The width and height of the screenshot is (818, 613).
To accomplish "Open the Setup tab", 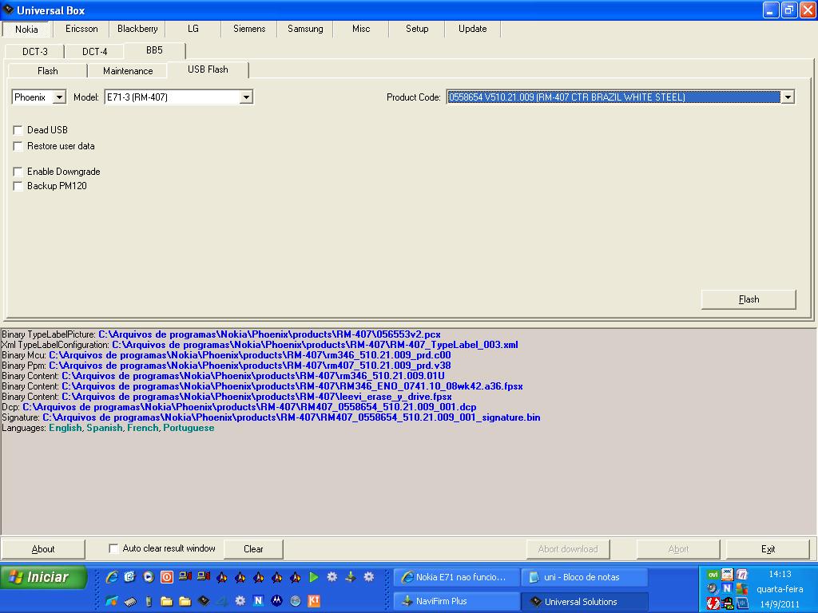I will pos(417,29).
